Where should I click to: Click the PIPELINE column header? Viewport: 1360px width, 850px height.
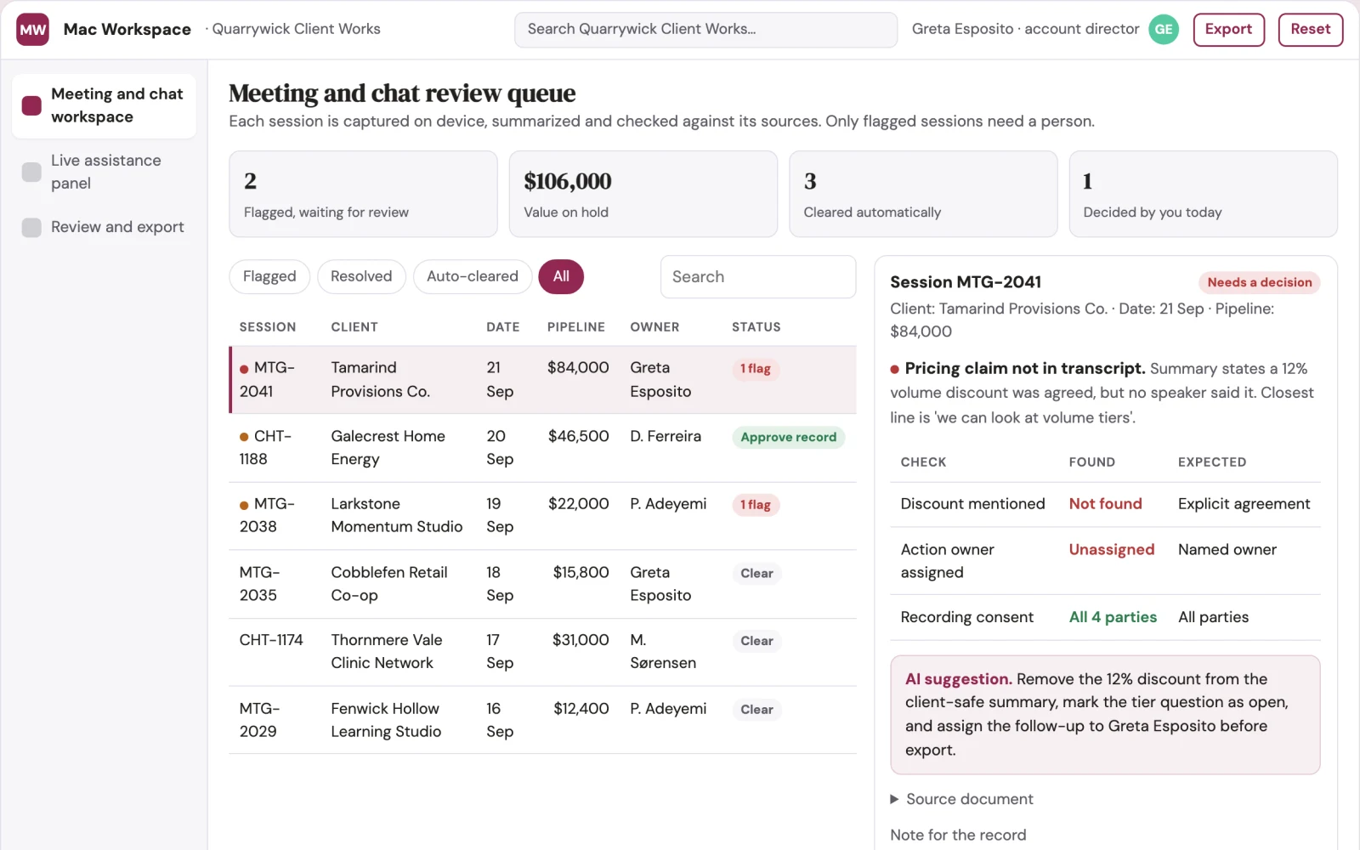576,327
